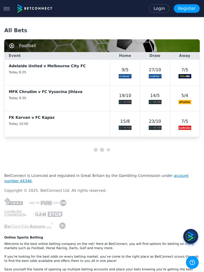Click the Register button

click(x=187, y=8)
